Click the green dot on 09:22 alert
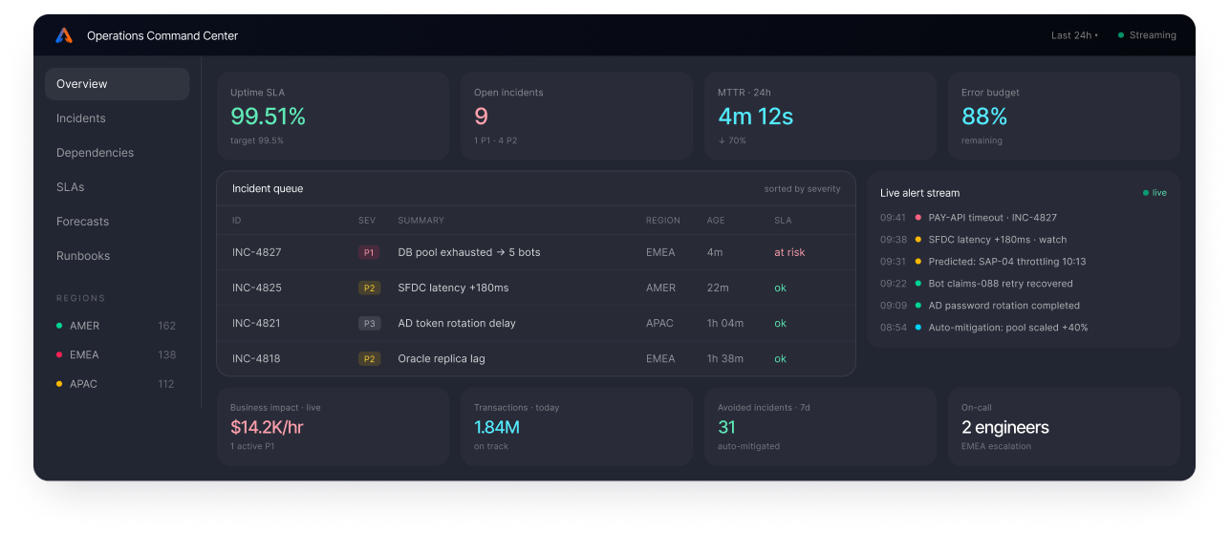Image resolution: width=1230 pixels, height=534 pixels. pos(918,284)
